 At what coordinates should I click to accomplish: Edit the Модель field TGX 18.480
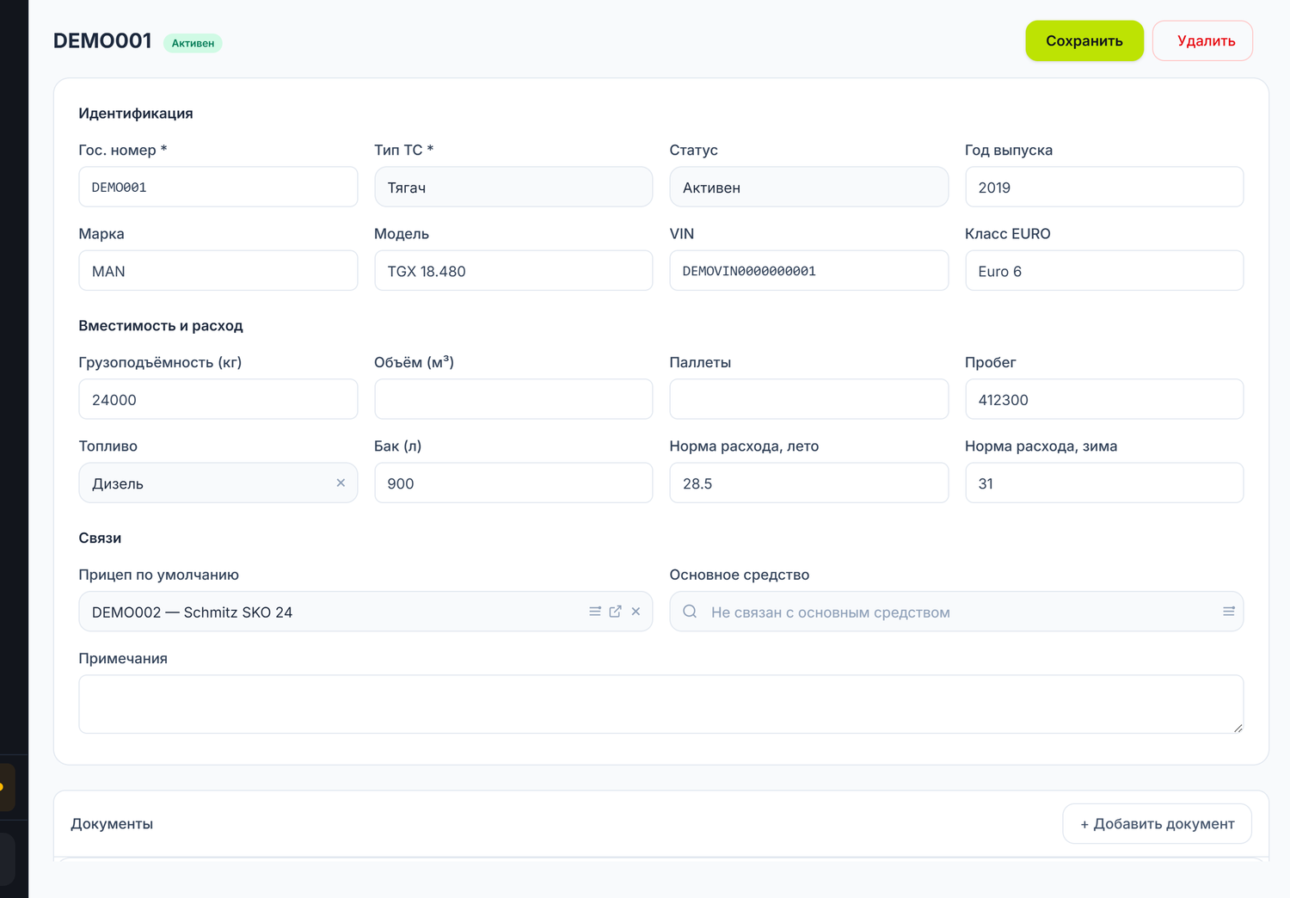pos(513,271)
